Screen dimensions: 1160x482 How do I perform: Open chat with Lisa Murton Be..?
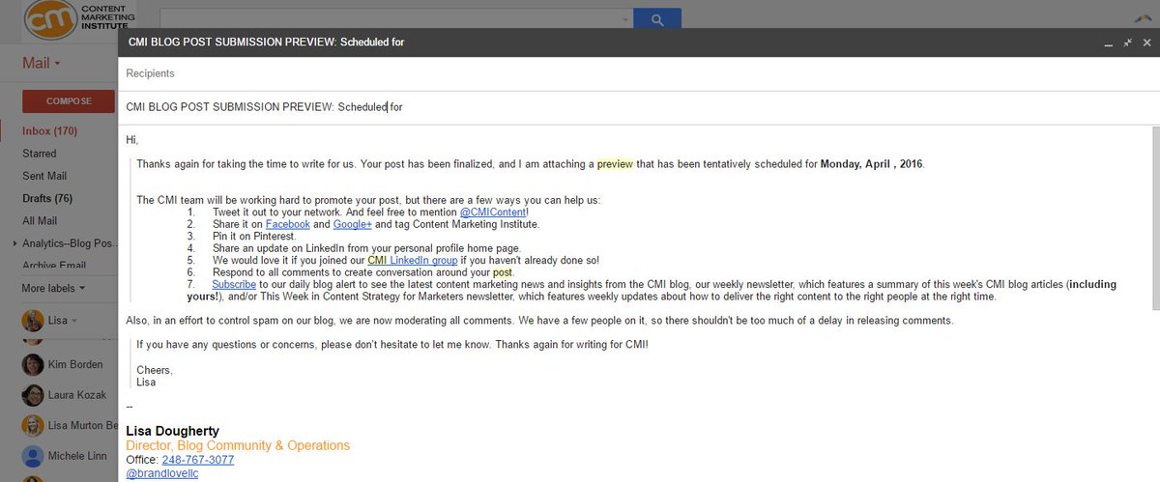click(83, 425)
